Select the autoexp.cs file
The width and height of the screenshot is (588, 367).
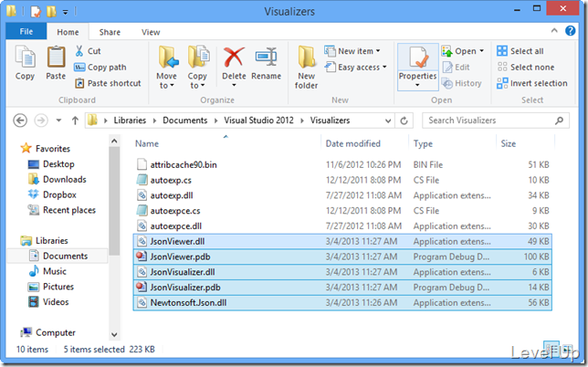click(342, 180)
